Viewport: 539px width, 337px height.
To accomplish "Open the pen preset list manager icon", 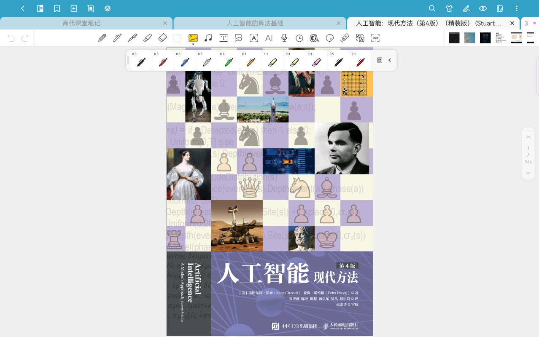I will click(x=380, y=60).
